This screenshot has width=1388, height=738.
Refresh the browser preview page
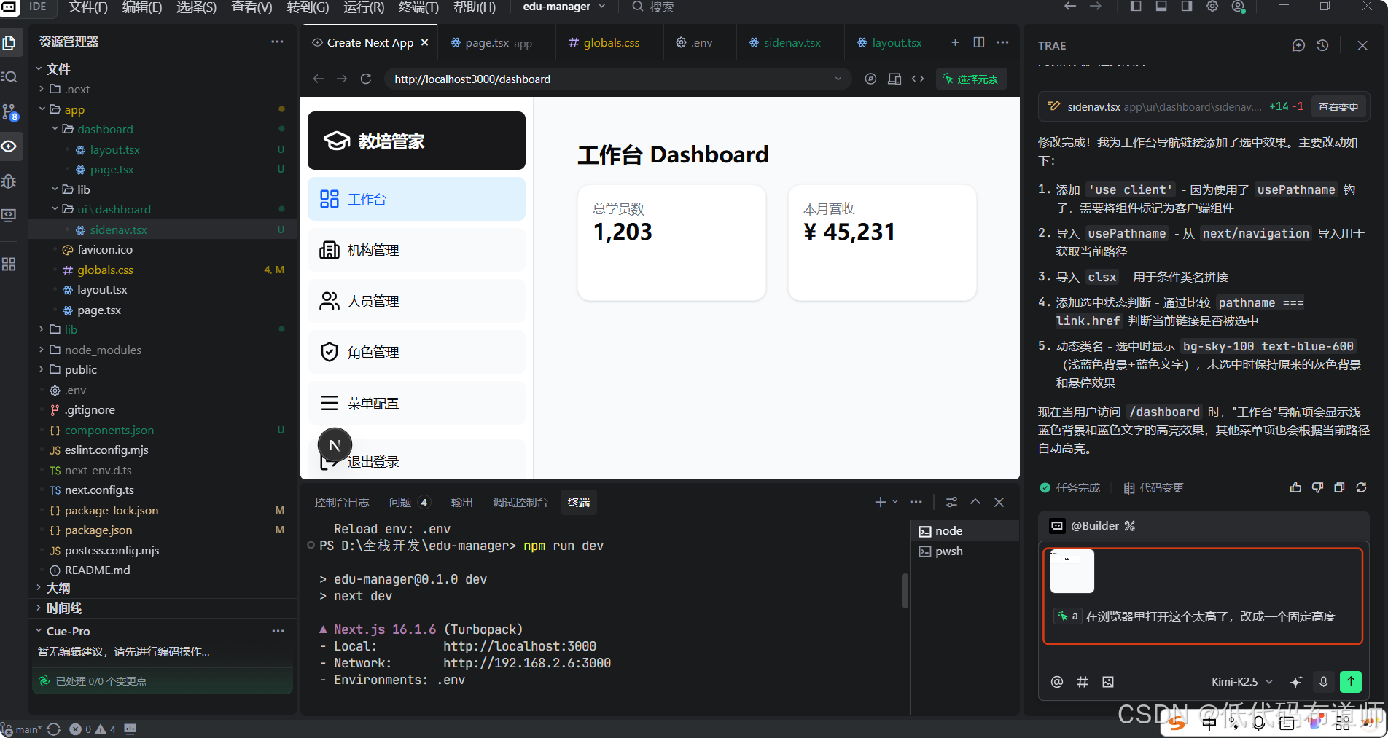pyautogui.click(x=366, y=79)
